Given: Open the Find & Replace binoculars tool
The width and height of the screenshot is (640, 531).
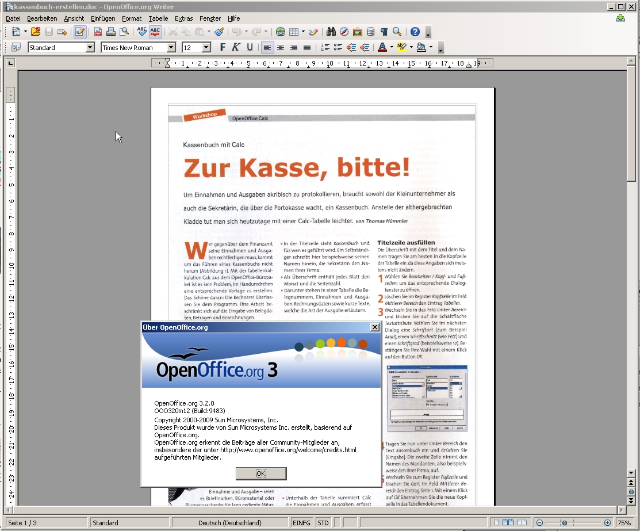Looking at the screenshot, I should [331, 32].
